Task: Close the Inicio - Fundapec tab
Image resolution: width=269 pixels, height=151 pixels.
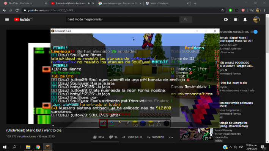Action: [187, 3]
